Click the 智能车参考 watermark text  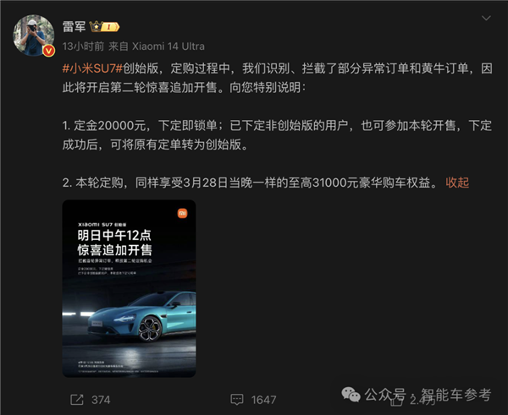tap(456, 395)
